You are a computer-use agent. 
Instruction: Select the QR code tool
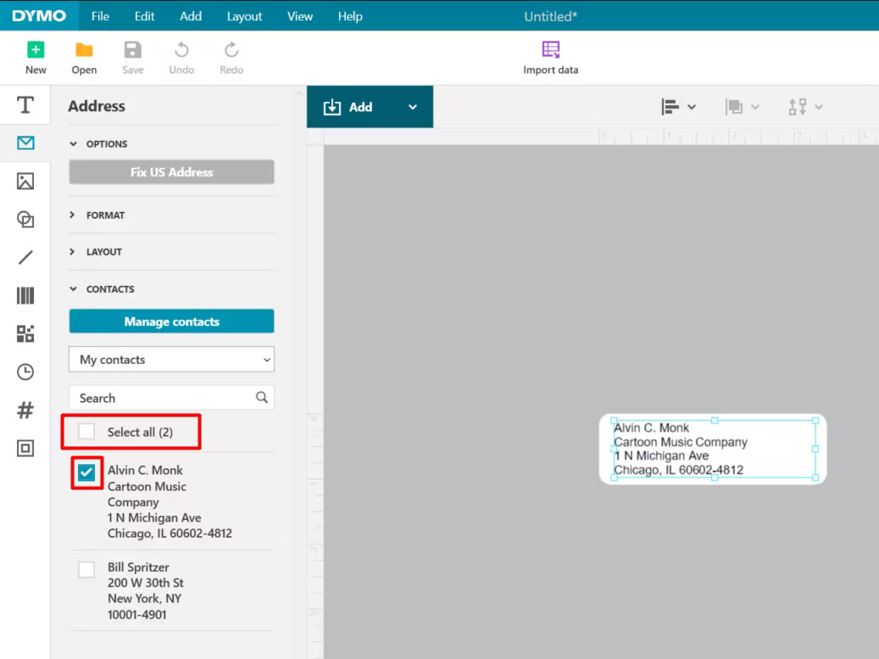pos(25,332)
